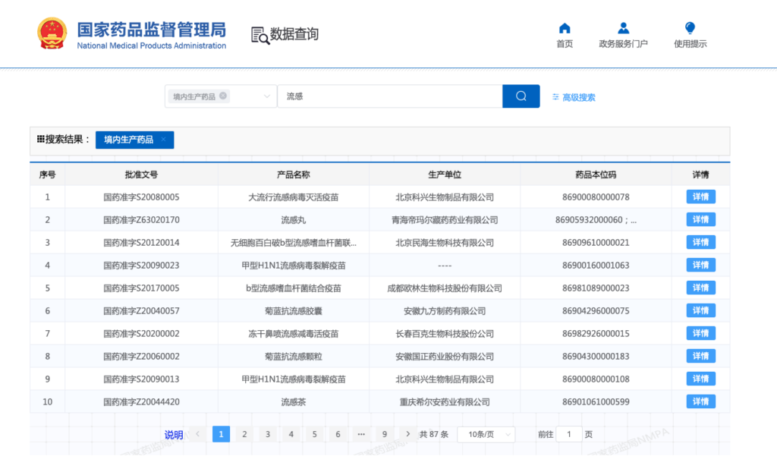
Task: Click the 说明 link near pagination
Action: [174, 435]
